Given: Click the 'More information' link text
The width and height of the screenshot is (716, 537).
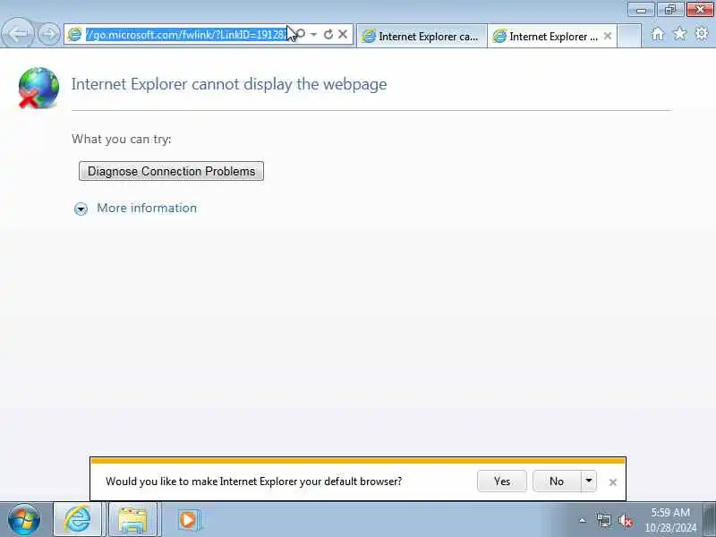Looking at the screenshot, I should point(147,209).
